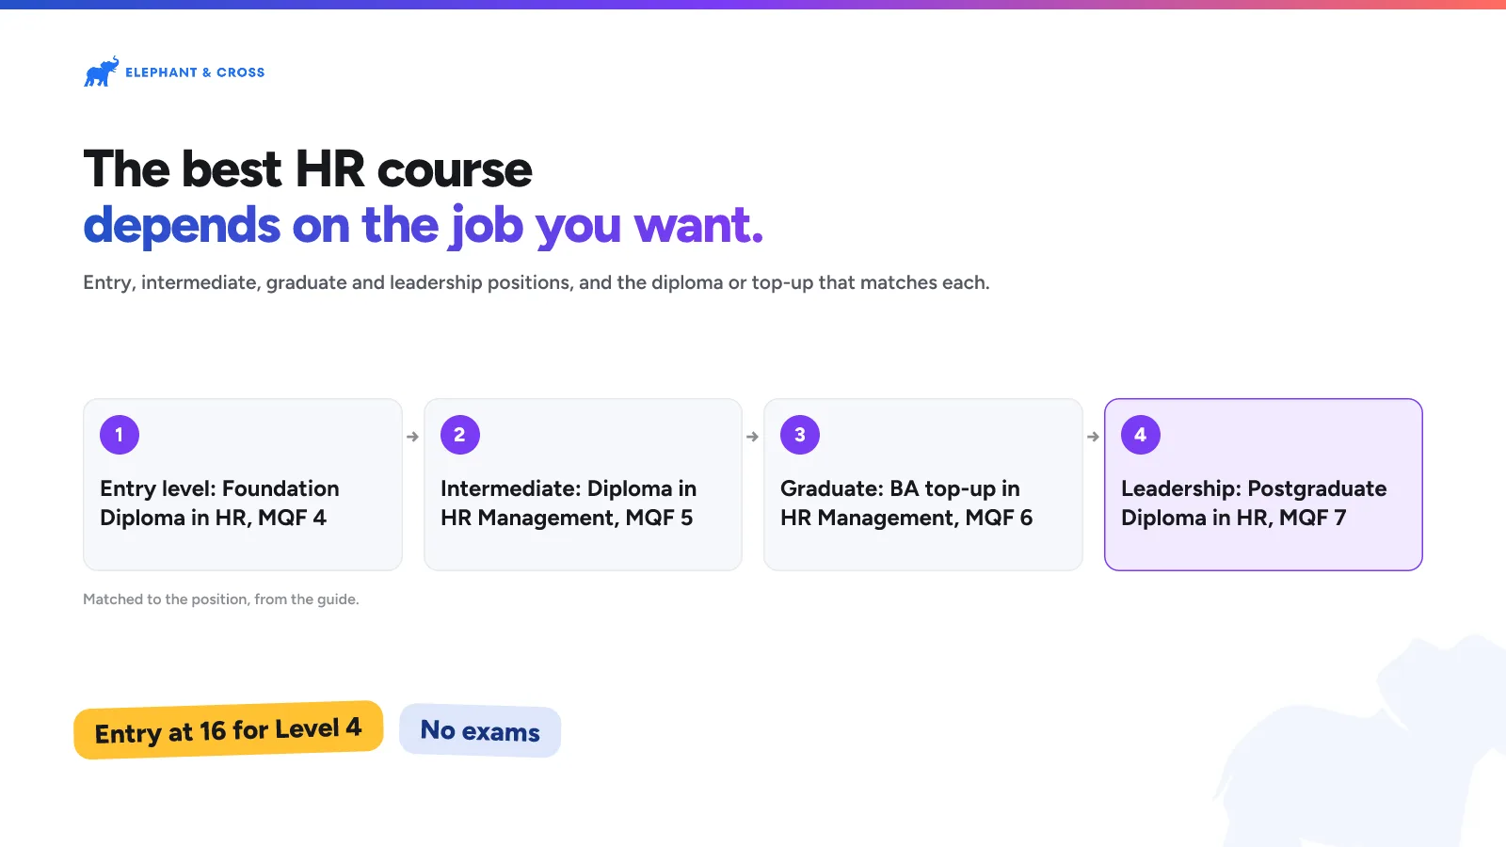
Task: Click the heading "The best HR course"
Action: point(308,169)
